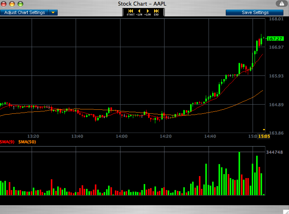
Task: Click the 14:00 time axis label
Action: tap(122, 136)
